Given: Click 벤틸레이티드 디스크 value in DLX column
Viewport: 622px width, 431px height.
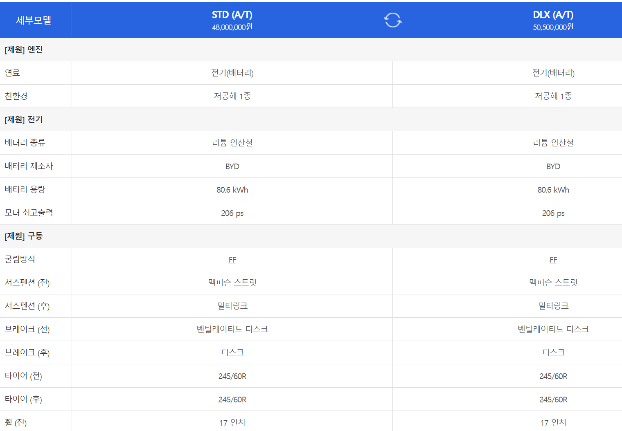Looking at the screenshot, I should (x=553, y=329).
